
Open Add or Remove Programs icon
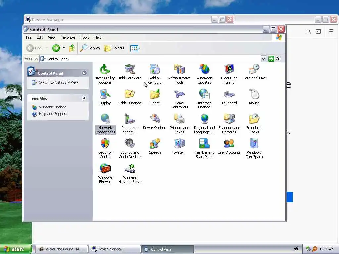[155, 74]
